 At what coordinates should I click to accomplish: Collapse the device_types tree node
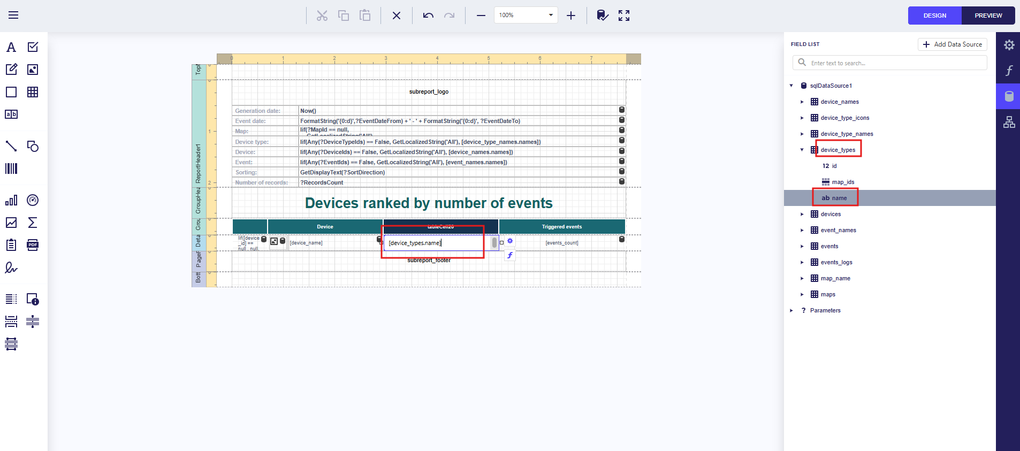802,150
